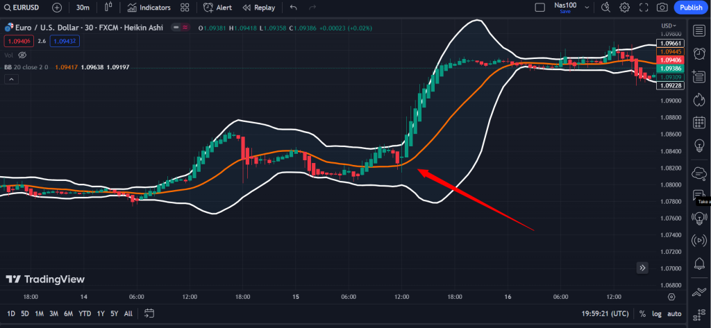Enter fullscreen mode
Image resolution: width=711 pixels, height=328 pixels.
pos(643,8)
